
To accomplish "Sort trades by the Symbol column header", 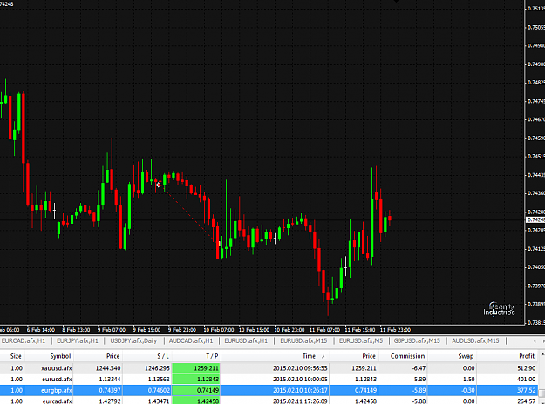I will click(x=60, y=356).
